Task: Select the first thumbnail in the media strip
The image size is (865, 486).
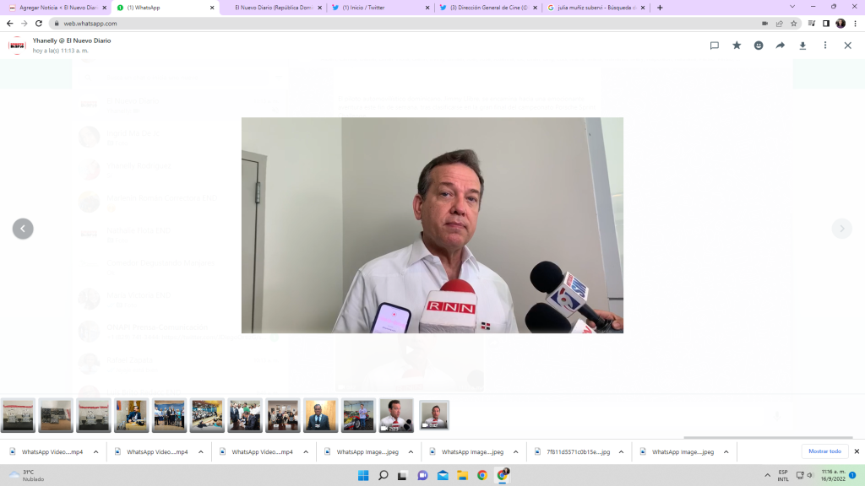Action: point(18,415)
